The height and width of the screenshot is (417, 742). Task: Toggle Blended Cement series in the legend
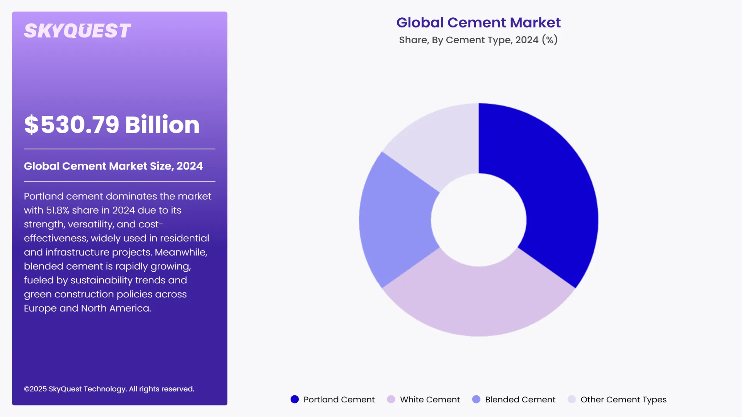(520, 399)
